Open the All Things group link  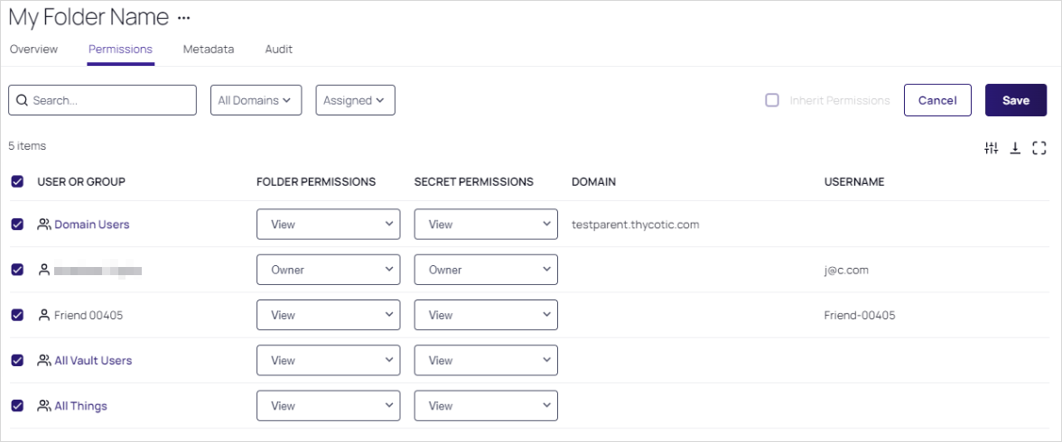click(80, 406)
